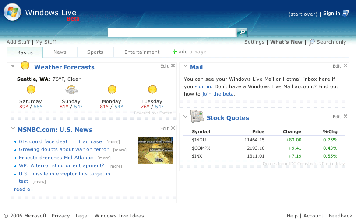This screenshot has height=220, width=356.
Task: Click more next to GIs headline
Action: click(x=113, y=142)
